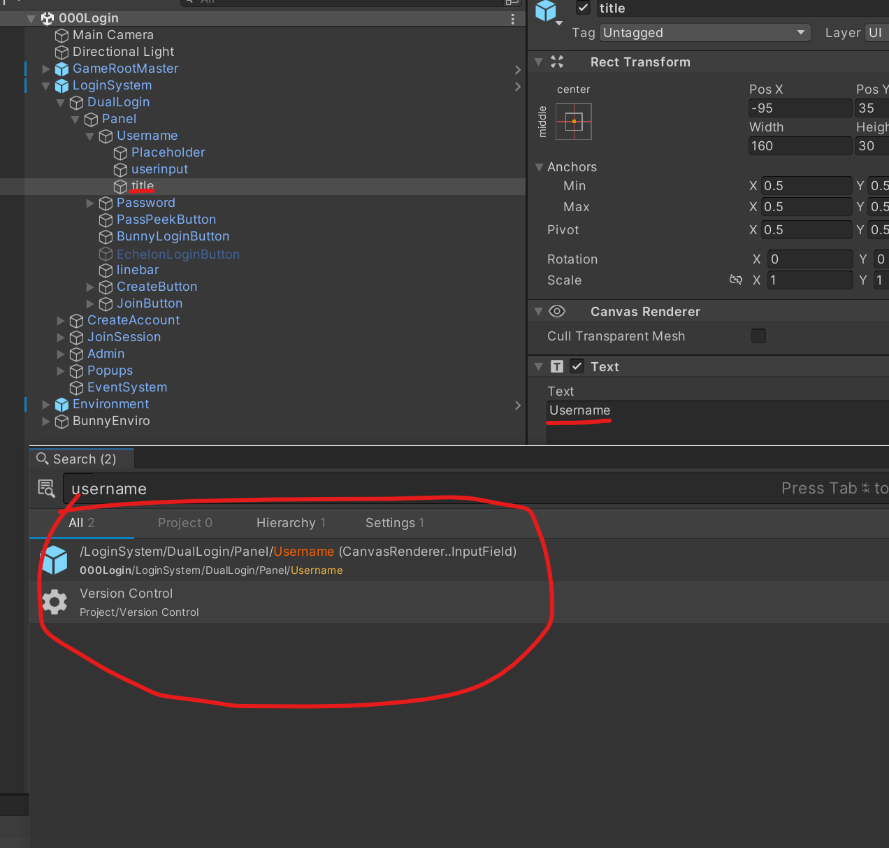Click the prefab icon next to Username search result

[55, 559]
